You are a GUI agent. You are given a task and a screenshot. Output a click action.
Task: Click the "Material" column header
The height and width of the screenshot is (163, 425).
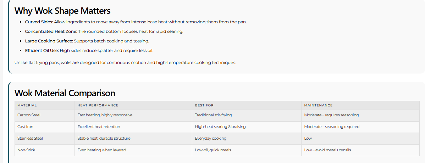click(x=27, y=105)
